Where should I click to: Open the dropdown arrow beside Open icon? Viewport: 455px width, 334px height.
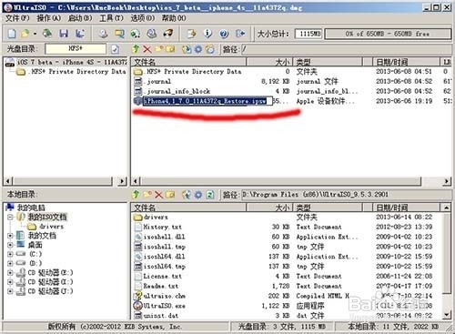[x=35, y=34]
